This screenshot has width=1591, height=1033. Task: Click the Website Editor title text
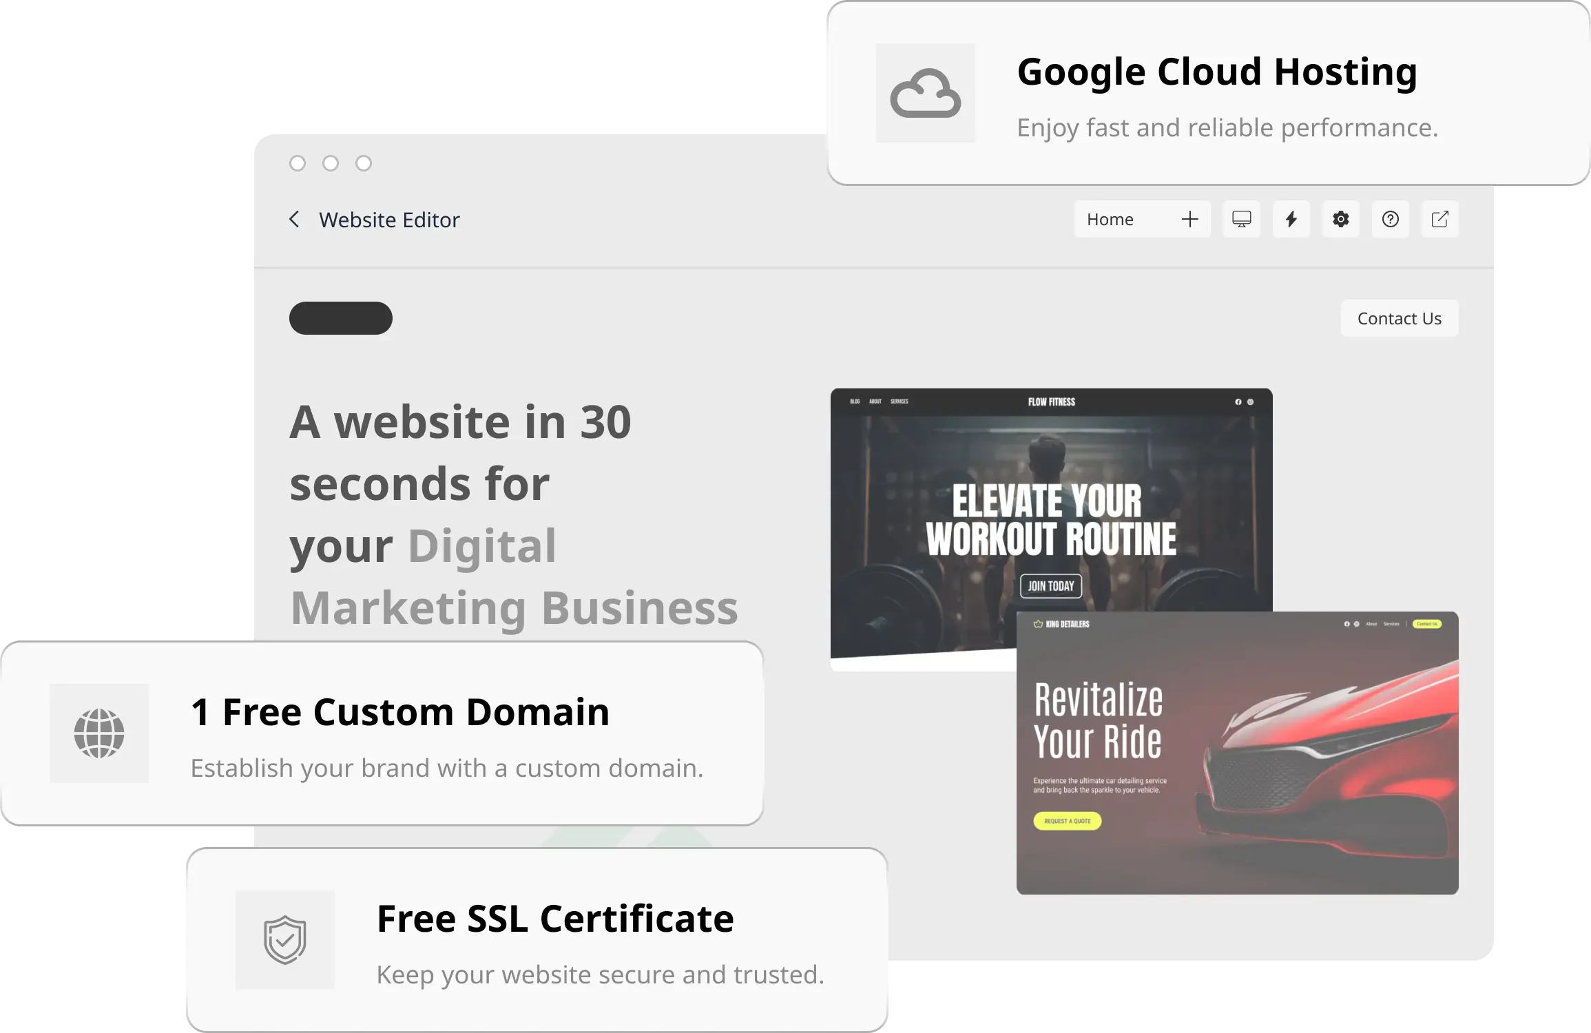(x=389, y=220)
